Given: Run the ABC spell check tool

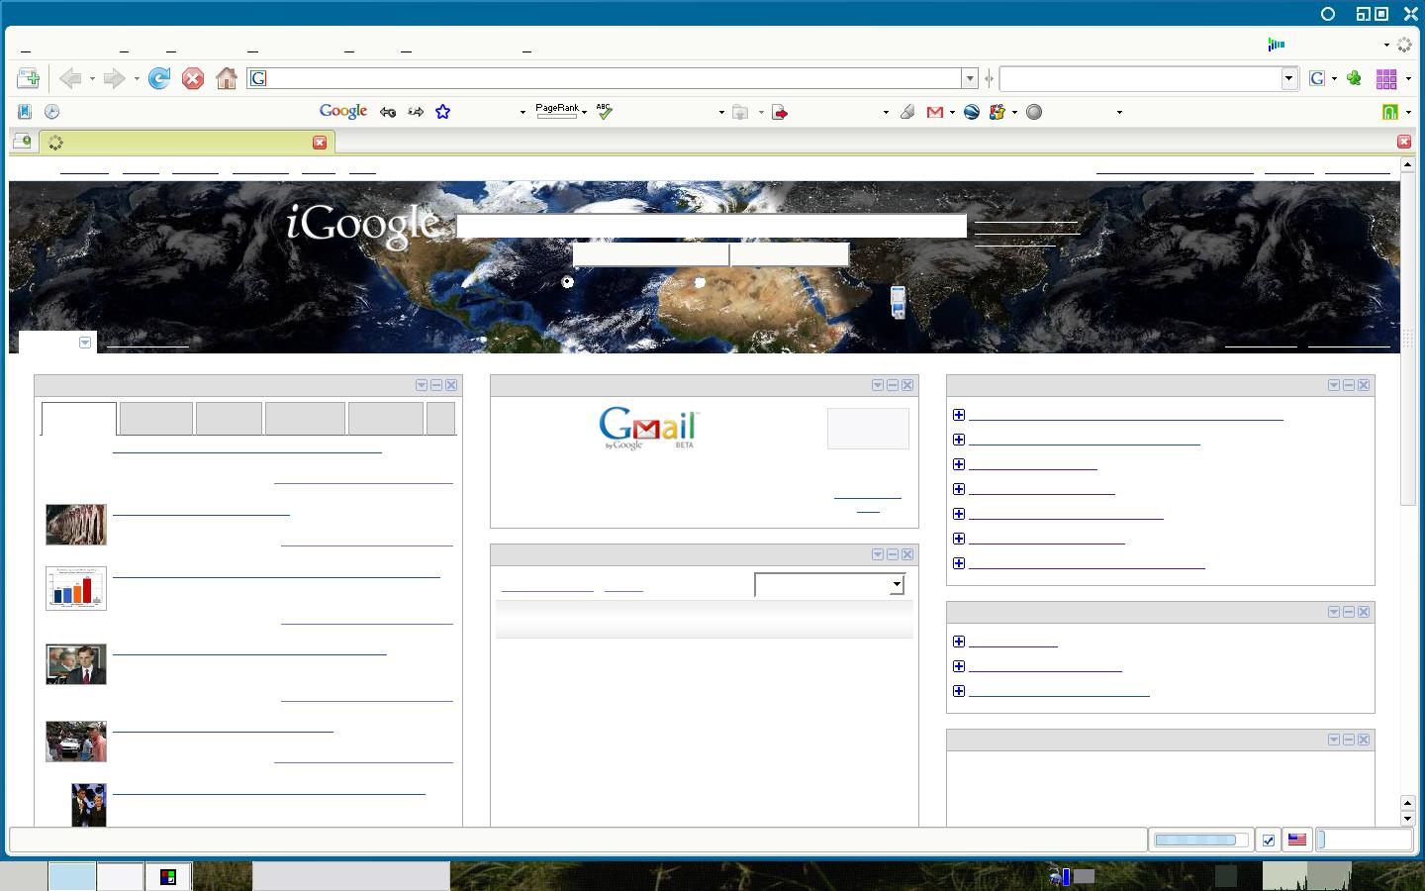Looking at the screenshot, I should [604, 112].
